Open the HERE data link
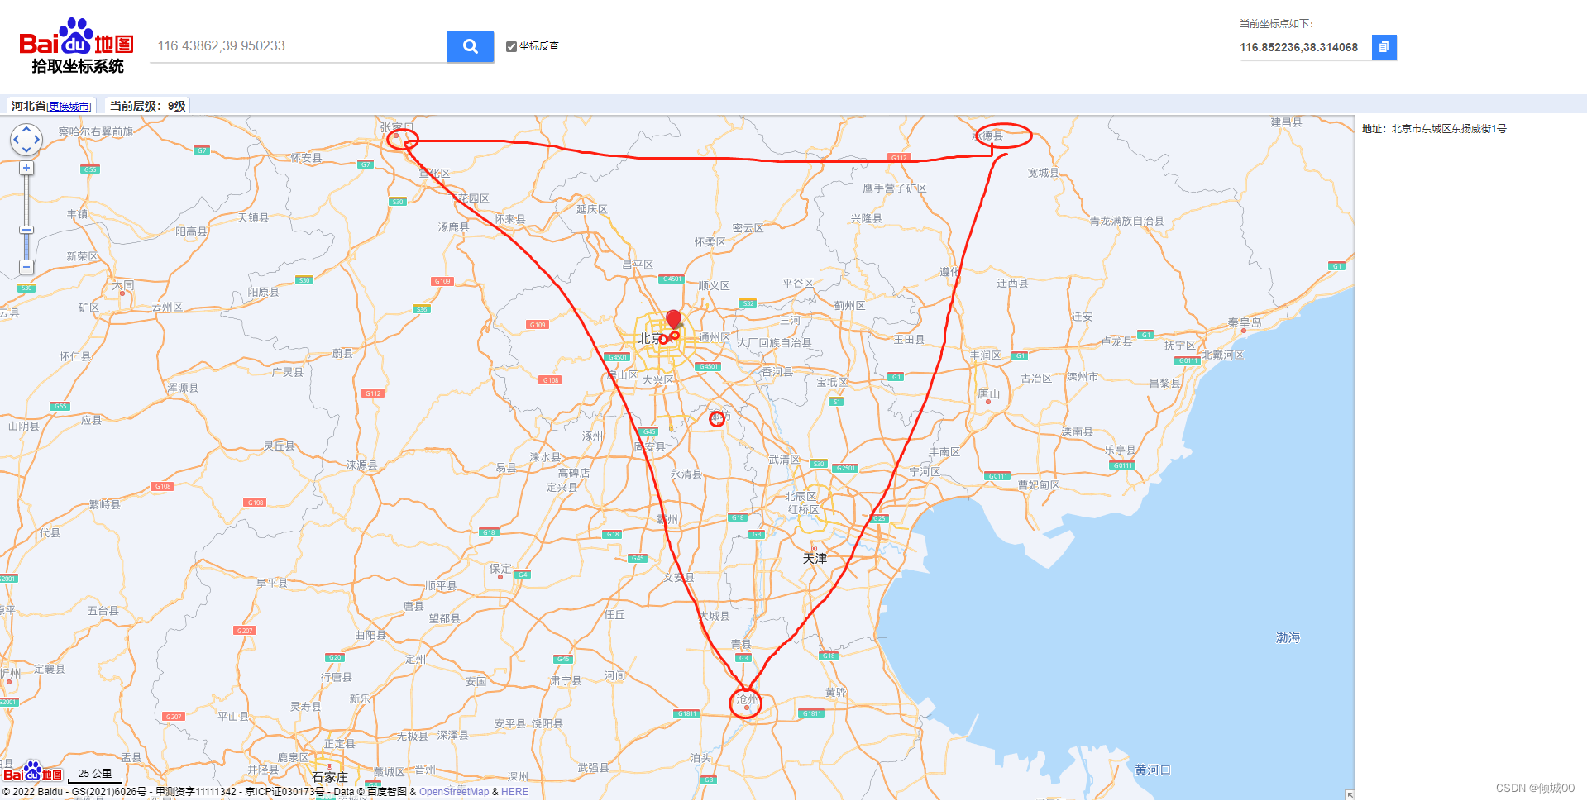 click(x=514, y=791)
